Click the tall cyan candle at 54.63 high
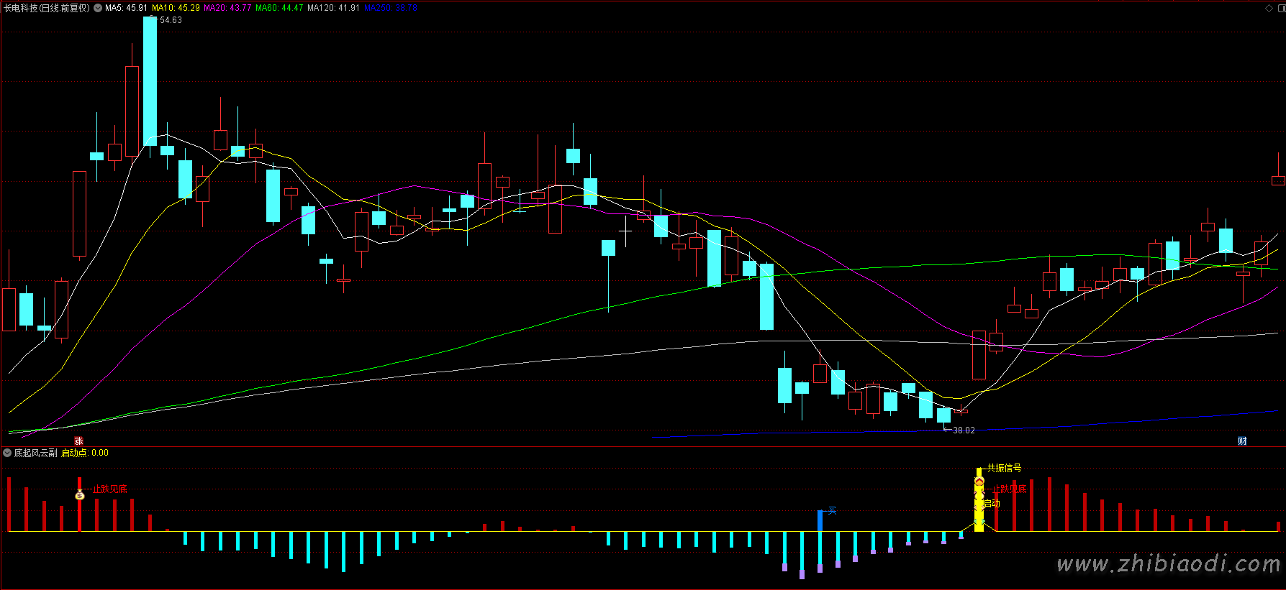Image resolution: width=1286 pixels, height=590 pixels. [x=150, y=81]
